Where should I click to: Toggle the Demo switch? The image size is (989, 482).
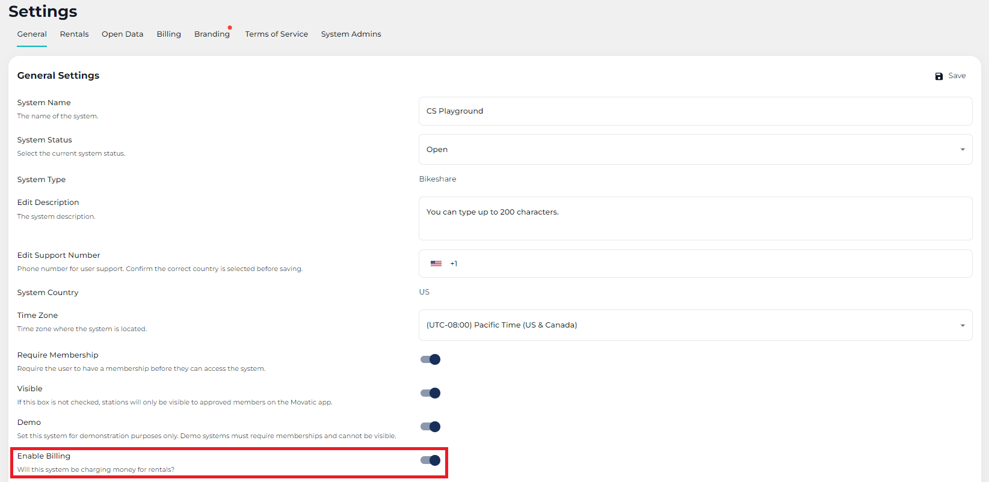(x=430, y=427)
